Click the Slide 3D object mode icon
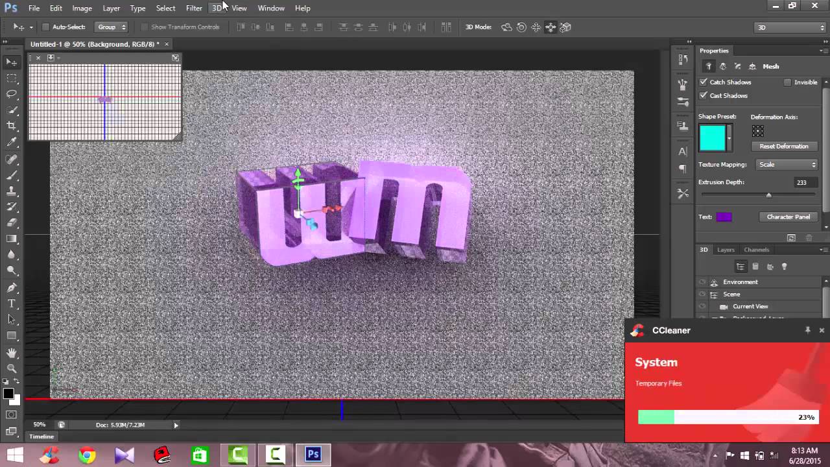The width and height of the screenshot is (830, 467). pos(551,27)
